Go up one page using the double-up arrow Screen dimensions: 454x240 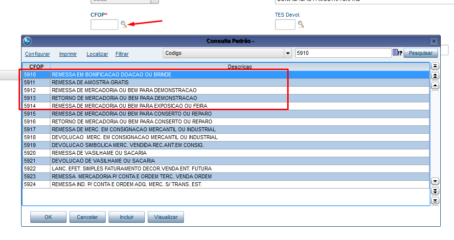(435, 76)
